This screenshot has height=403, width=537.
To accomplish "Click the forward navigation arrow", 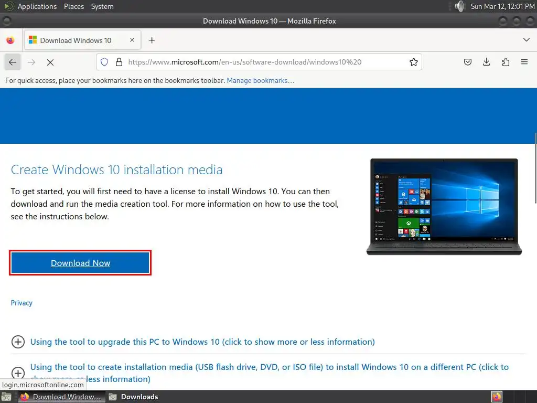I will [31, 62].
